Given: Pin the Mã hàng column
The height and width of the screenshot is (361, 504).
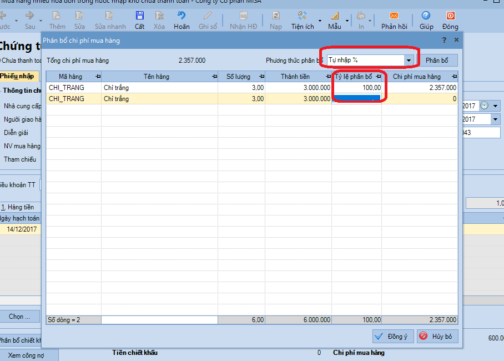Looking at the screenshot, I should click(98, 77).
